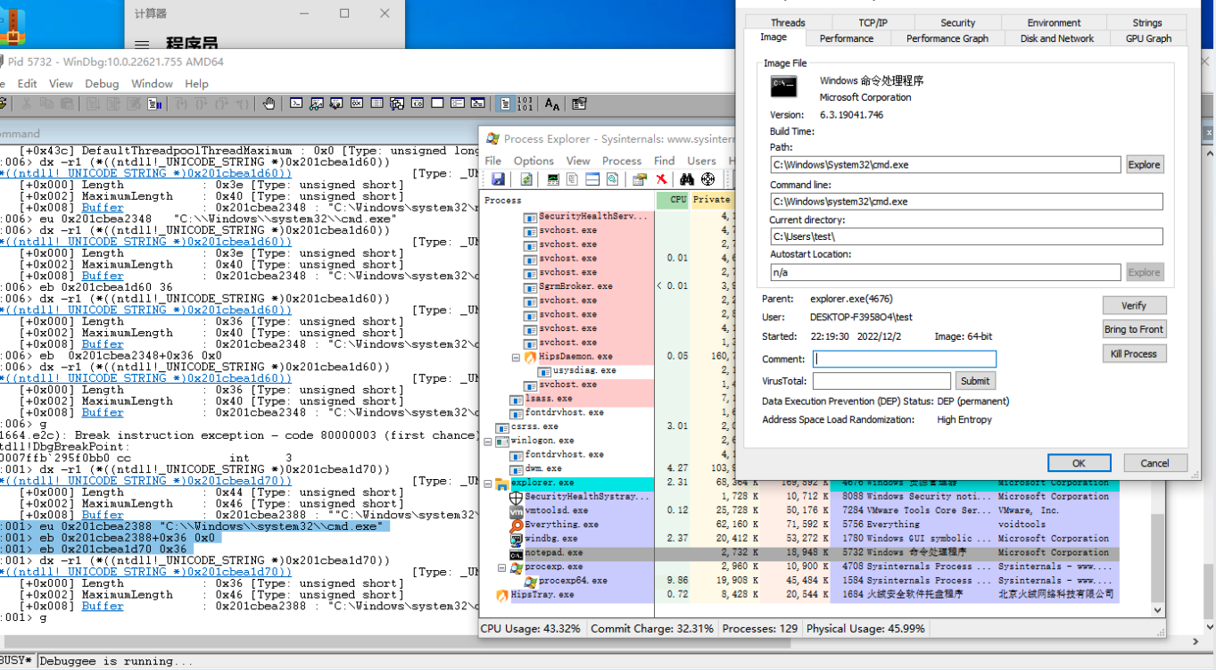Switch to the GPU Graph tab
This screenshot has width=1216, height=670.
(x=1148, y=38)
